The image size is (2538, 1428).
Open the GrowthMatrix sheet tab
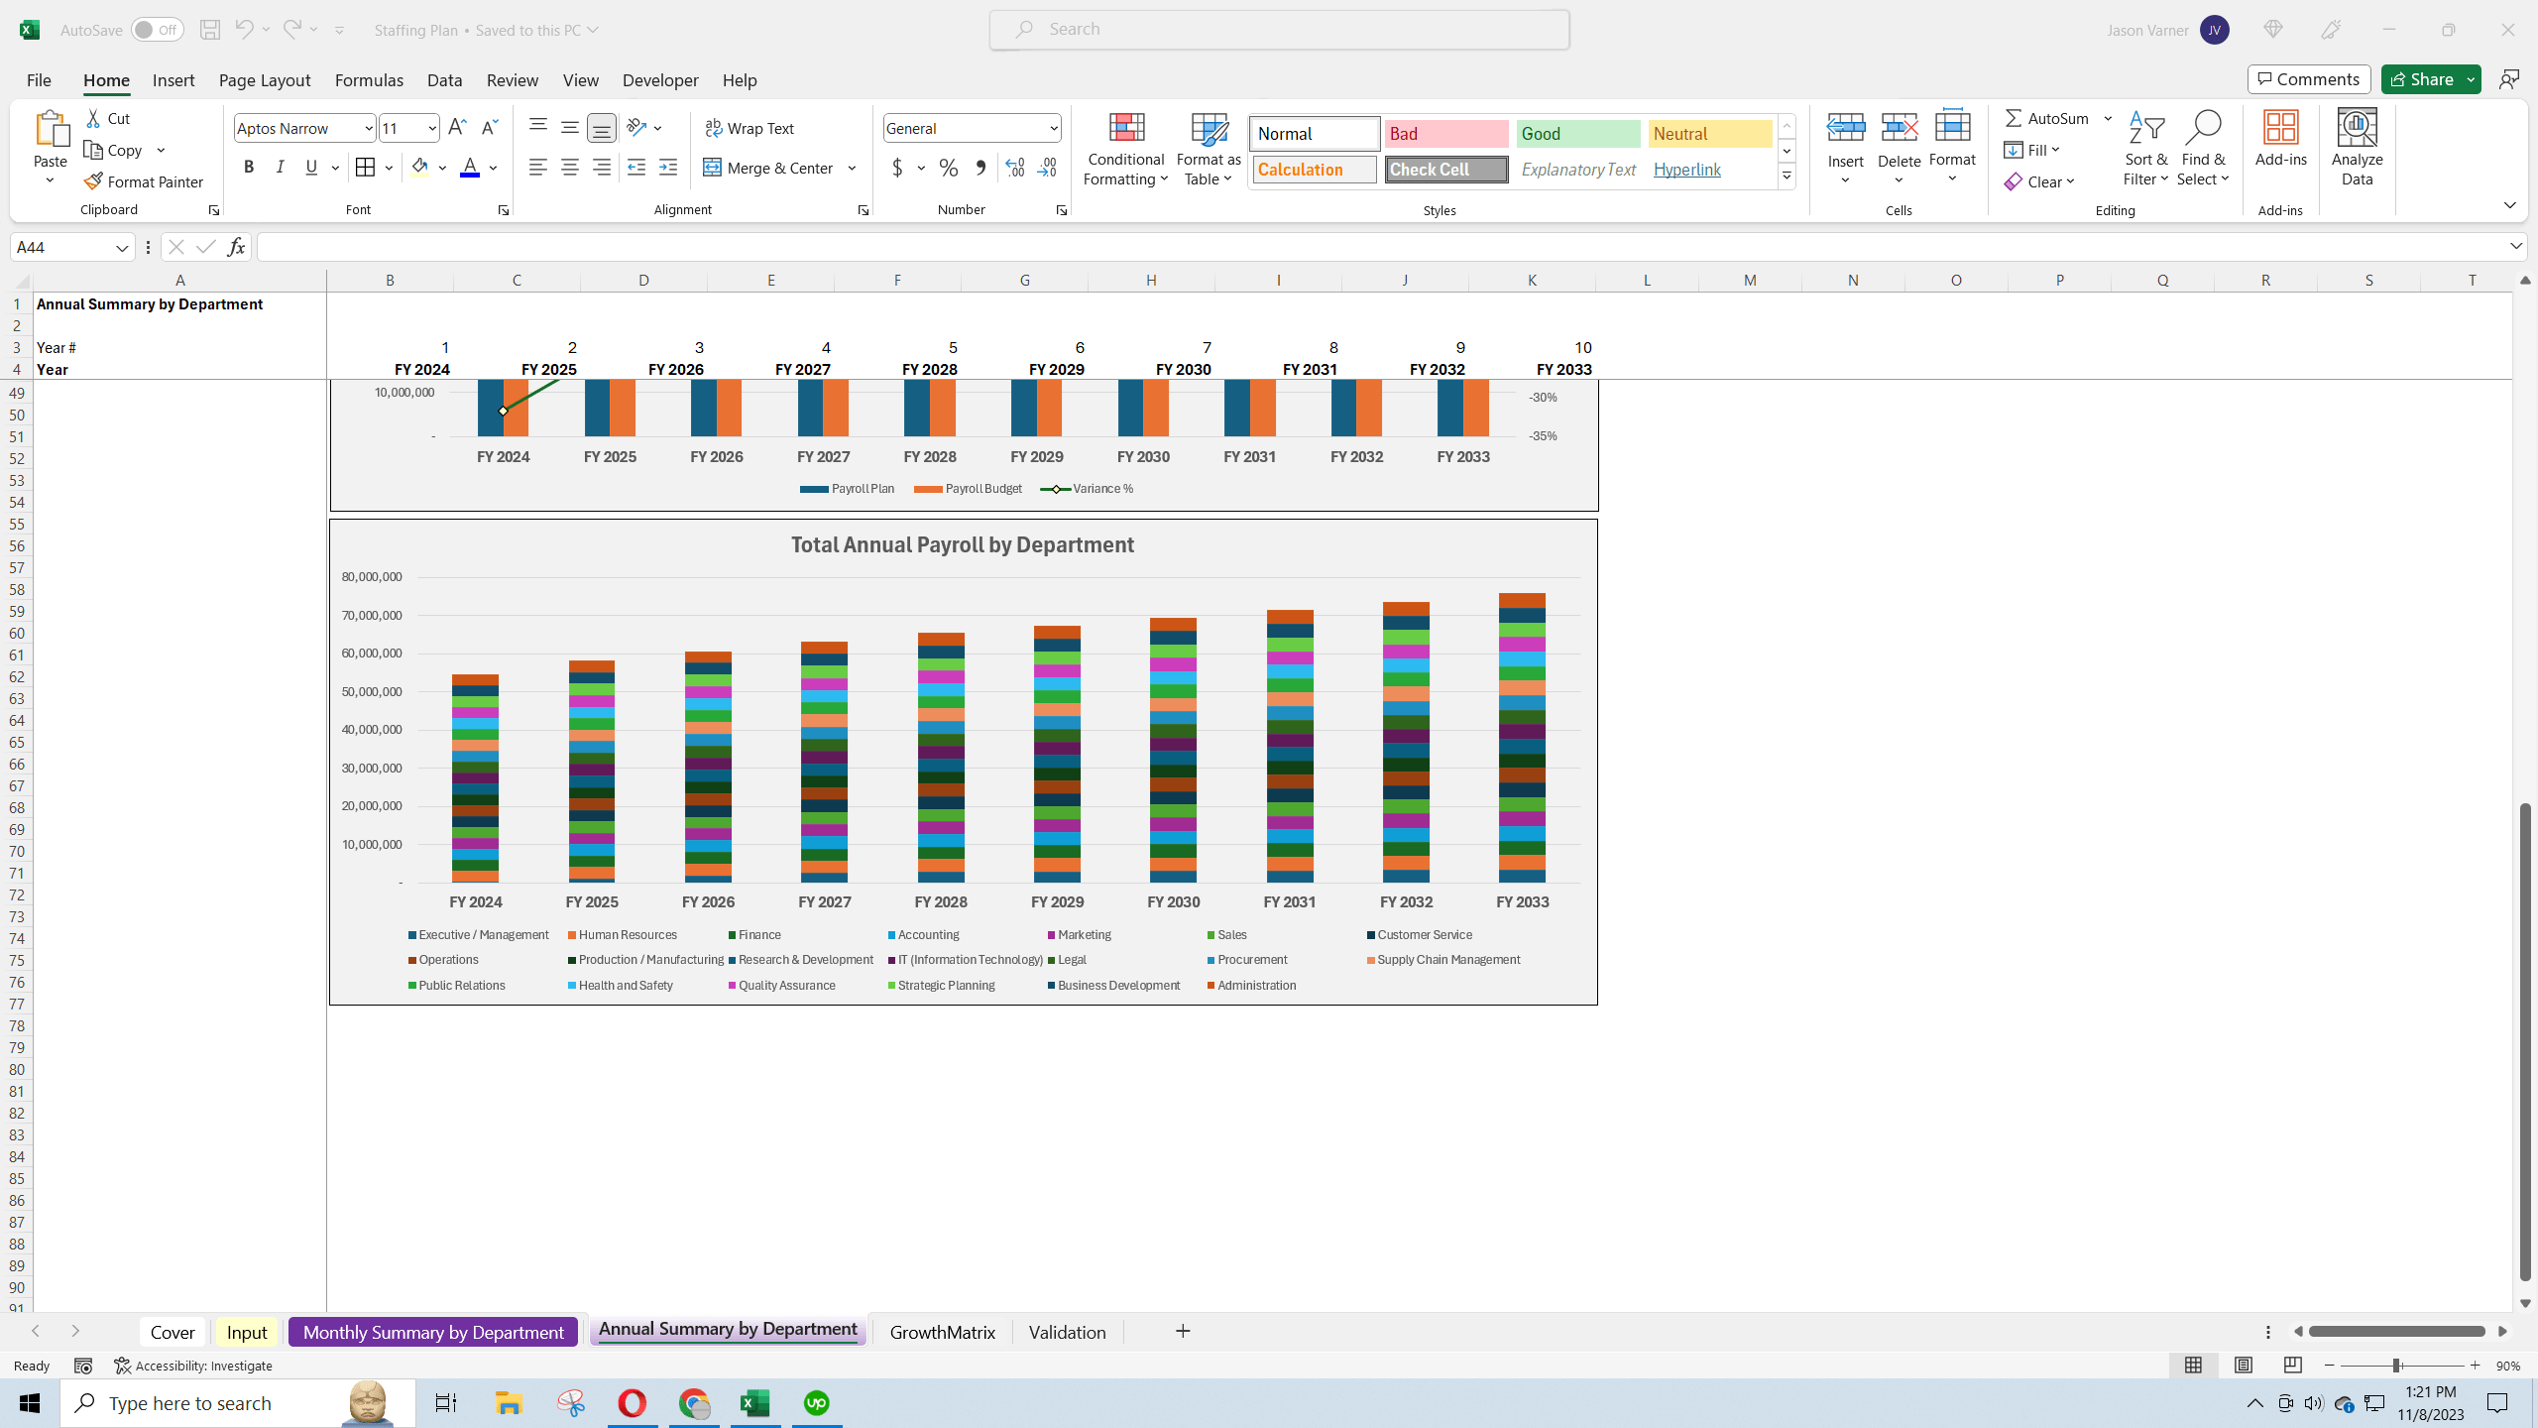[940, 1332]
